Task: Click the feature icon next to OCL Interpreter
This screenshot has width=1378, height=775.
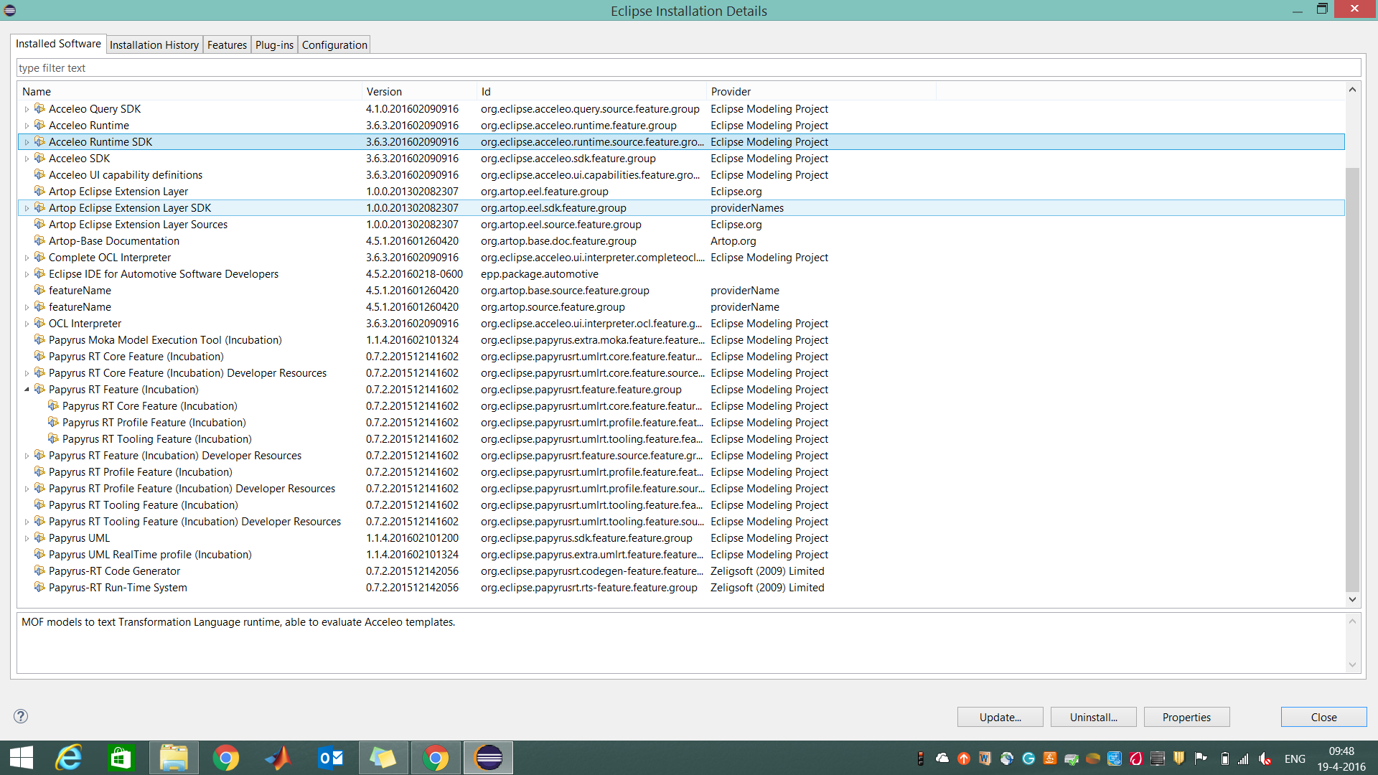Action: (x=39, y=323)
